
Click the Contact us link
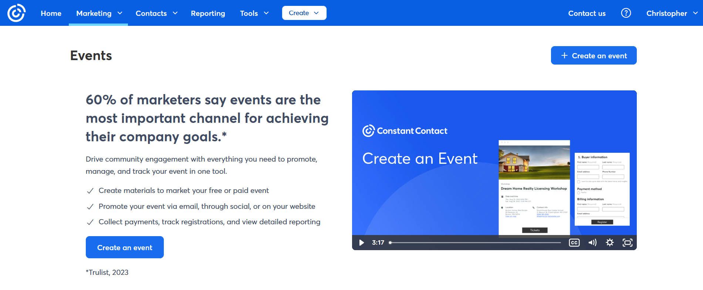click(x=587, y=13)
